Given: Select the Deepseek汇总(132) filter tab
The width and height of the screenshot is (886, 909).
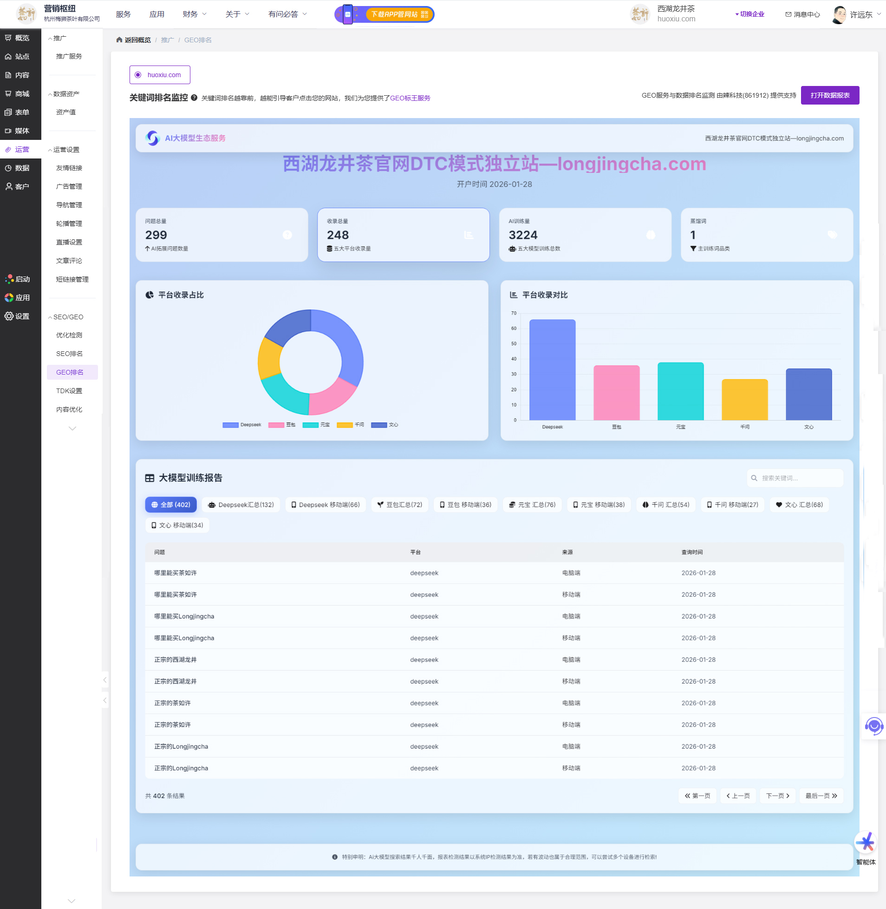Looking at the screenshot, I should pos(241,505).
